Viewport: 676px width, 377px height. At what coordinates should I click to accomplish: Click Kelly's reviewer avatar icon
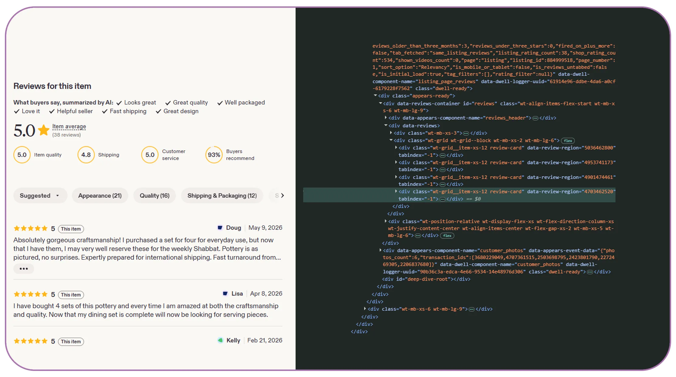tap(220, 341)
